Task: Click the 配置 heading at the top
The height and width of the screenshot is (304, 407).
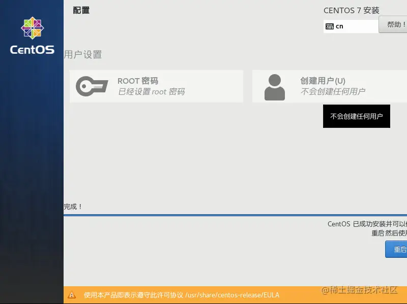Action: (x=81, y=10)
